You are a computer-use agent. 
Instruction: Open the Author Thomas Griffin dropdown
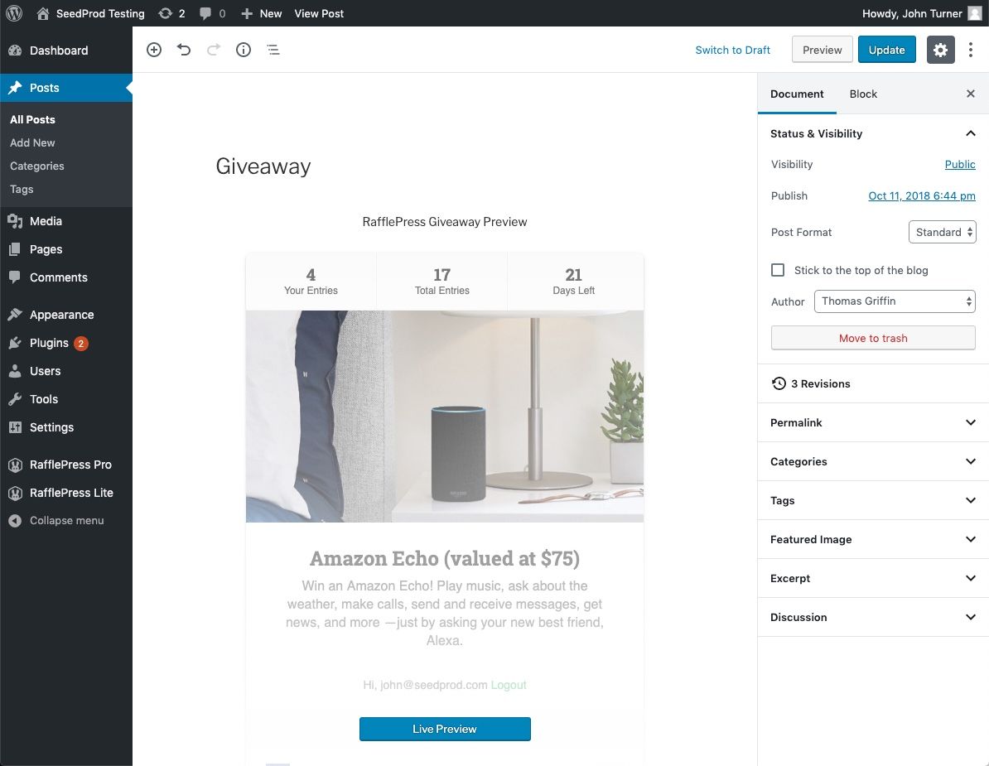coord(895,301)
